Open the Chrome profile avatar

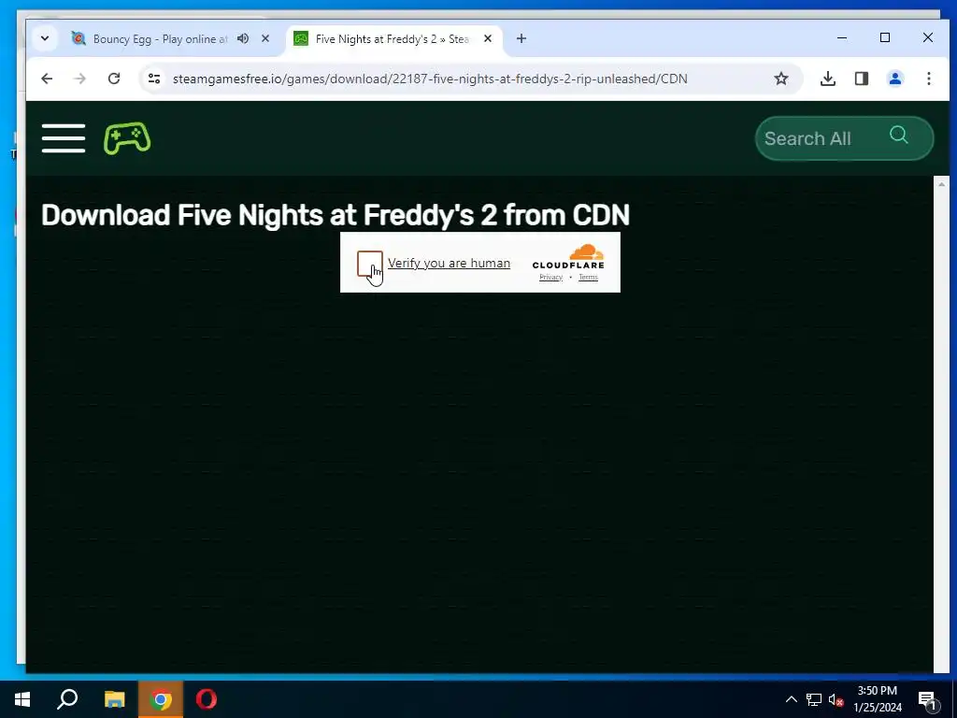point(895,79)
